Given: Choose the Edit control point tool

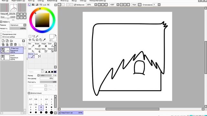Looking at the screenshot, I should pyautogui.click(x=31, y=50).
